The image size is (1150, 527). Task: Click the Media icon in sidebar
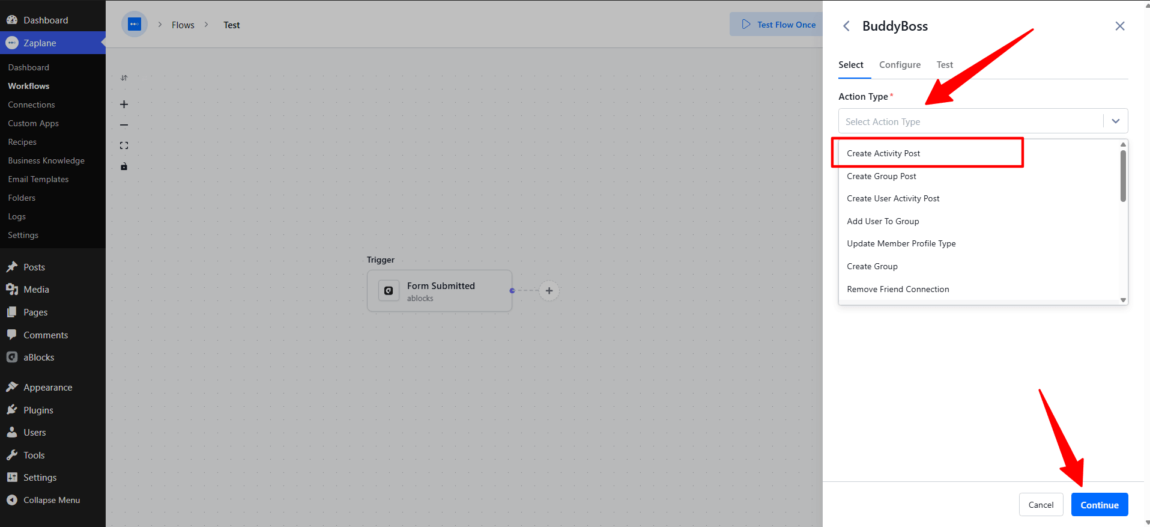pos(12,289)
